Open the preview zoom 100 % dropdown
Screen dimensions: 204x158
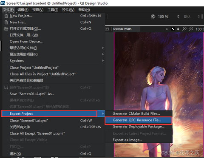[x=169, y=17]
